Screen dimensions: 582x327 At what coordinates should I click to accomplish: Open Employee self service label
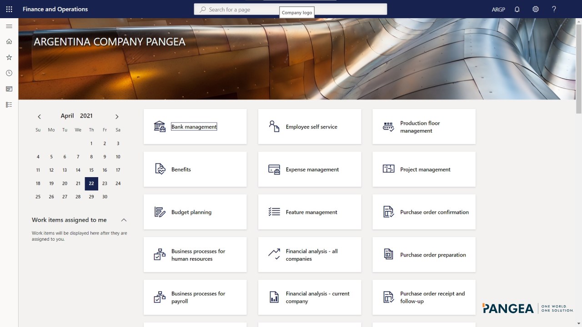pyautogui.click(x=311, y=127)
